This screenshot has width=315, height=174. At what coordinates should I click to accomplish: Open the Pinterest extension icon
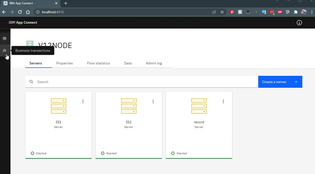232,12
